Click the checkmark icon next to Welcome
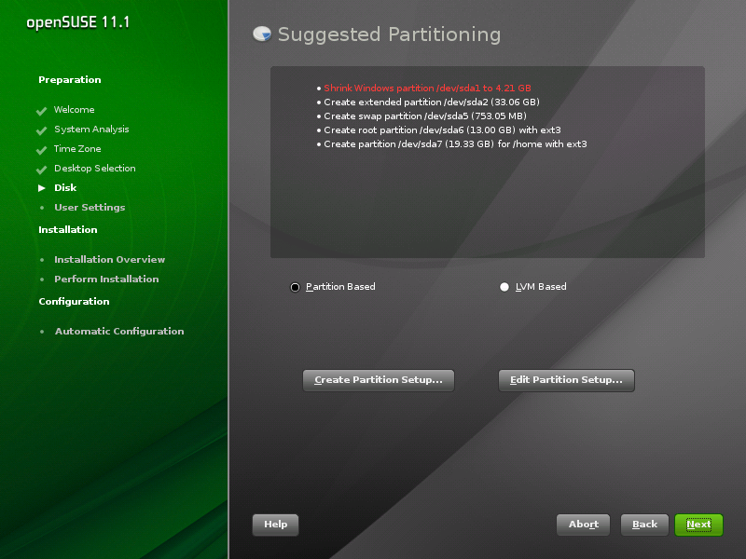The image size is (746, 559). (41, 111)
